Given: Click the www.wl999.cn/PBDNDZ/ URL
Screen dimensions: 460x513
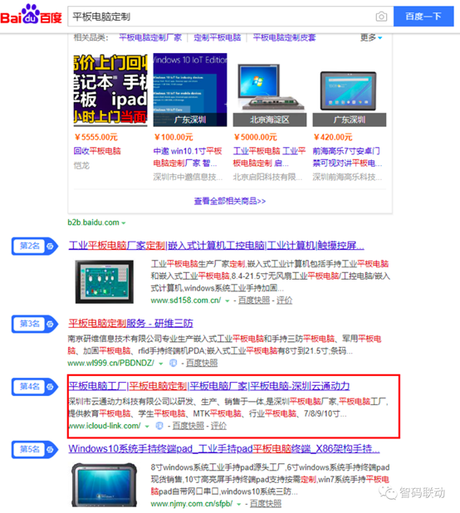Looking at the screenshot, I should (111, 363).
